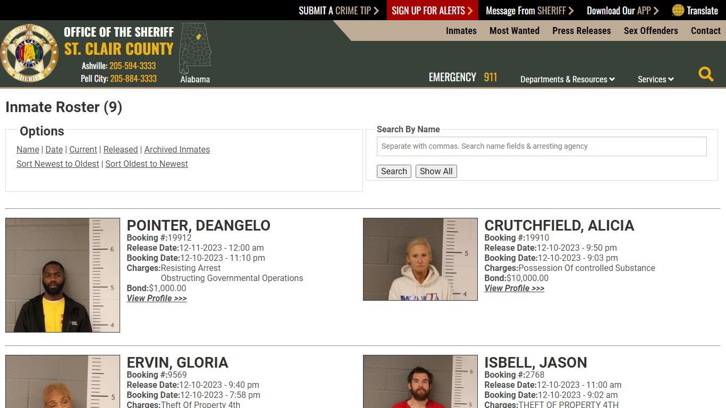Viewport: 726px width, 408px height.
Task: Click Possession Of controlled Substance charge
Action: pos(587,268)
